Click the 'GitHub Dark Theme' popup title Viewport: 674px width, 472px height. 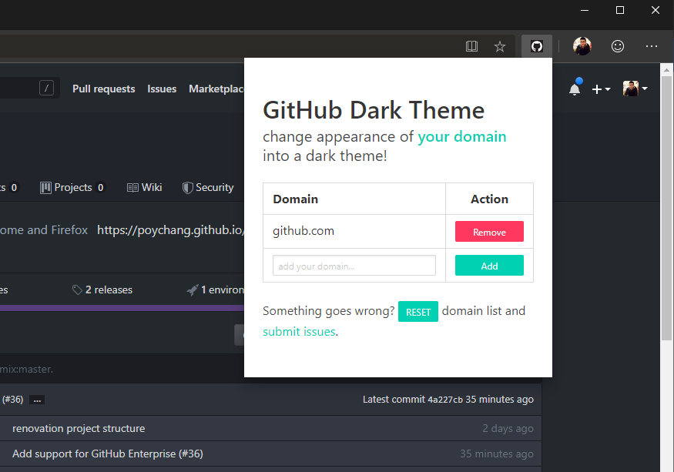[374, 110]
